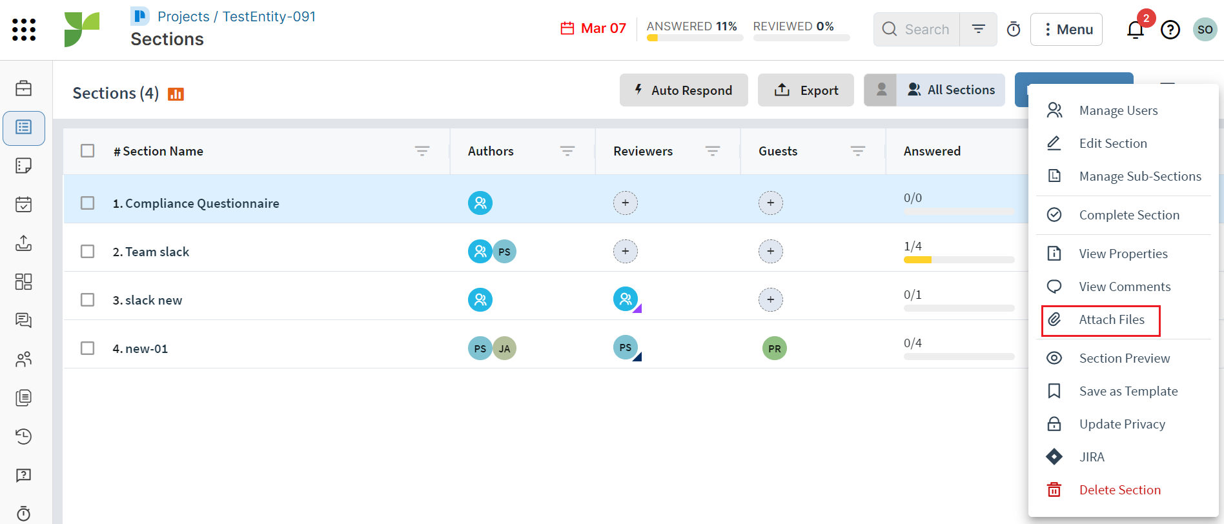
Task: Open the question bubble sidebar icon
Action: pyautogui.click(x=24, y=476)
